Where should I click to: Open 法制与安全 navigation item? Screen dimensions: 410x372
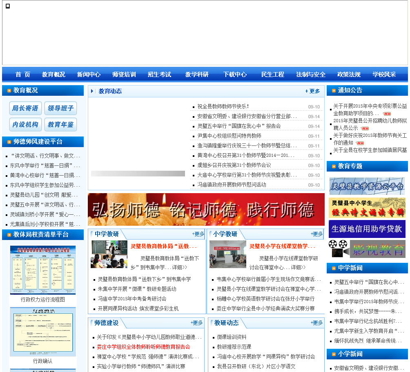pos(311,75)
